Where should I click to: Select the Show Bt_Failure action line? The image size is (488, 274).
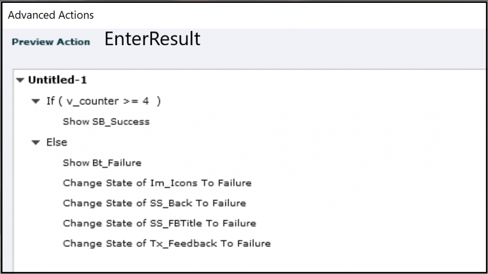pyautogui.click(x=102, y=163)
